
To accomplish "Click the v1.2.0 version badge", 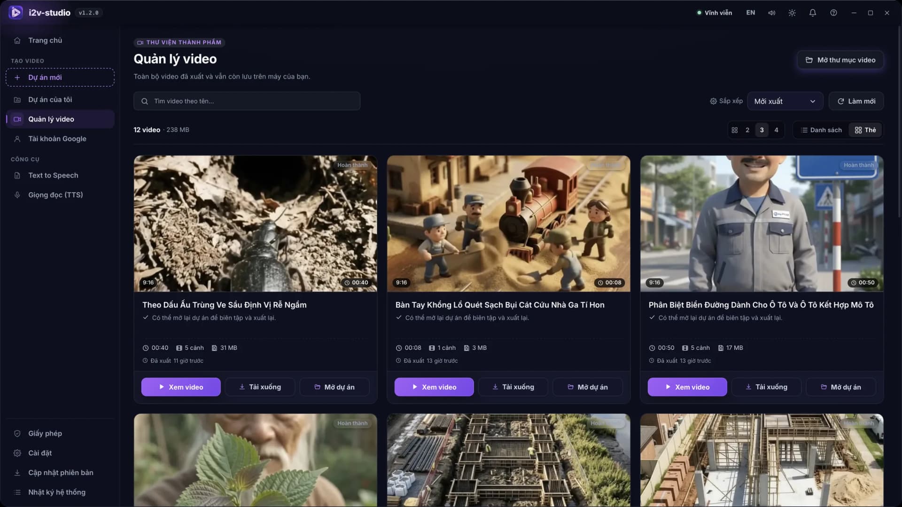I will point(89,13).
